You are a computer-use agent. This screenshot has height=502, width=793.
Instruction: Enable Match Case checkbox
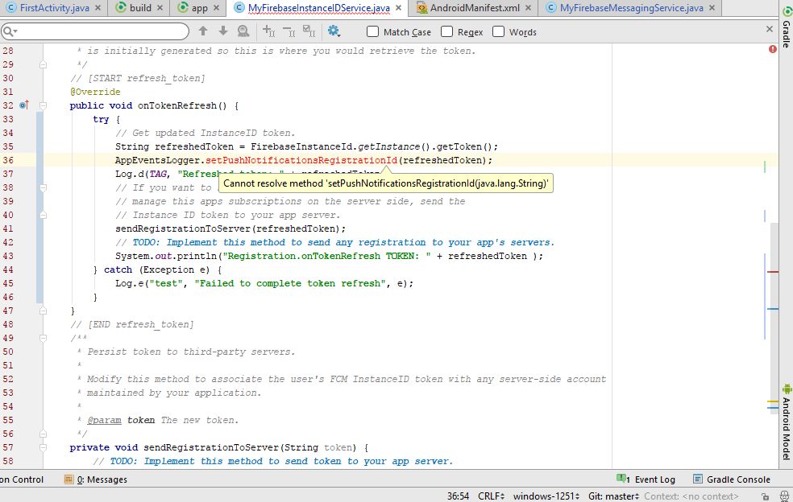[373, 32]
